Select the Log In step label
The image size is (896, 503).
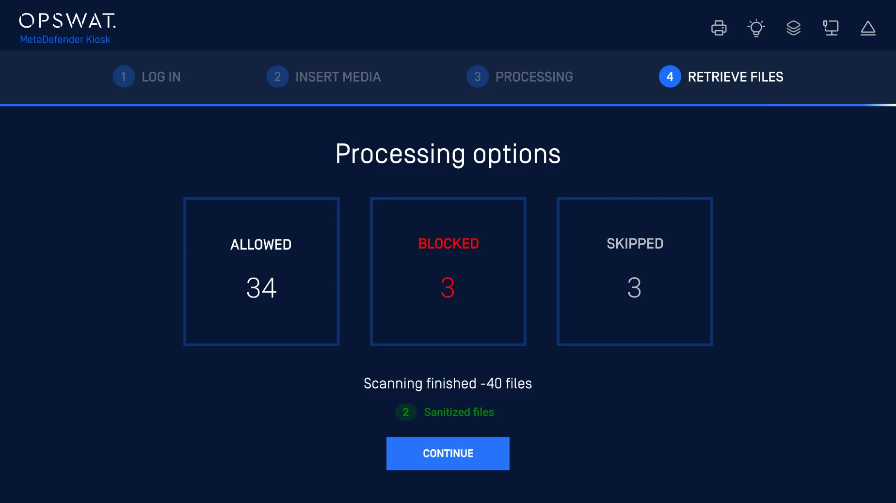pos(161,77)
